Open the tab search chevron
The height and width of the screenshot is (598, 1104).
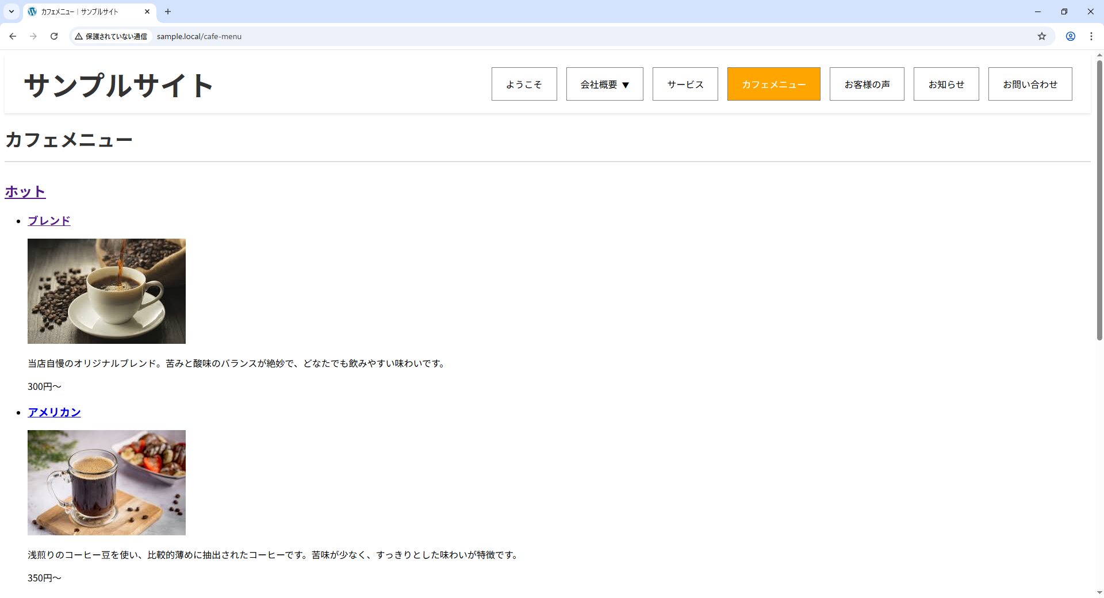pos(11,11)
